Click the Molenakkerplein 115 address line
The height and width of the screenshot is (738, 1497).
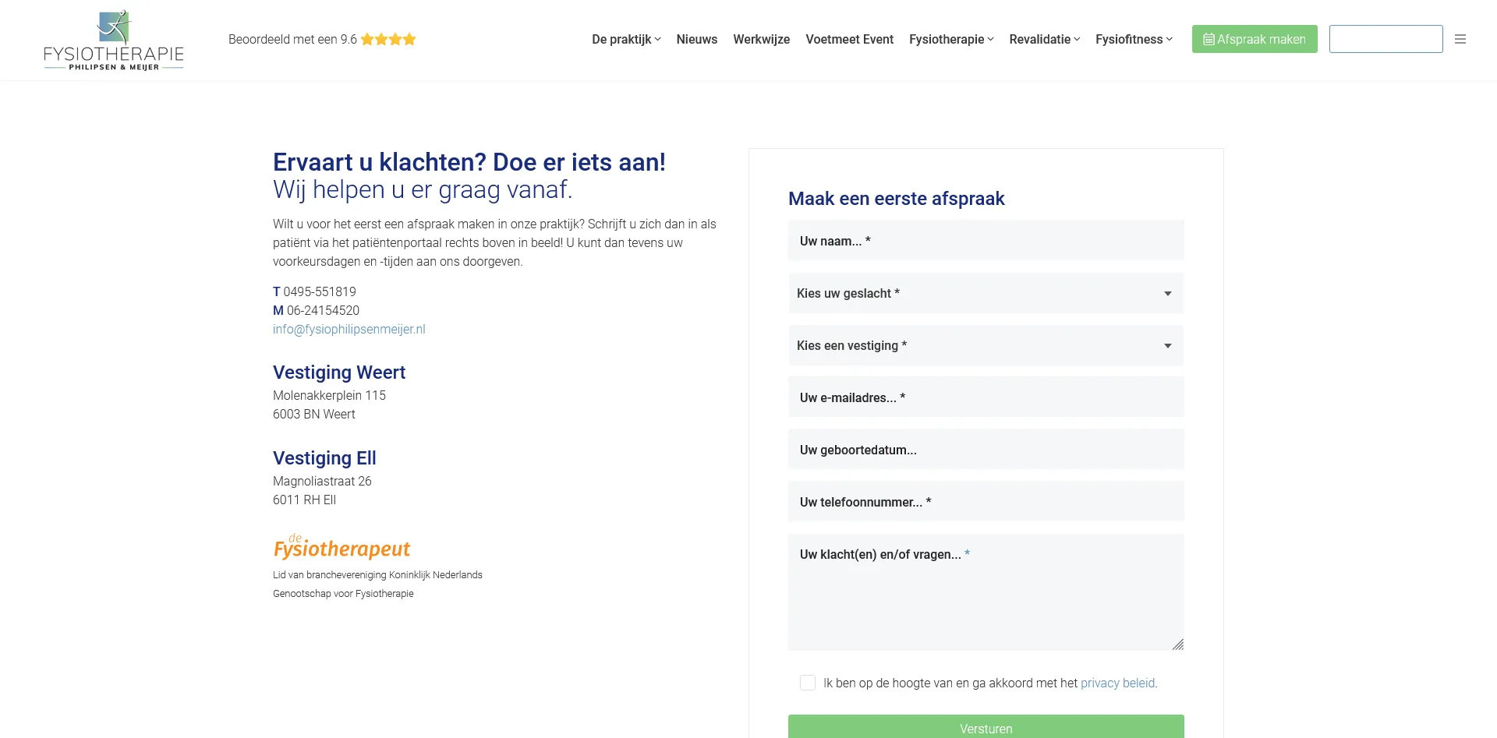(x=329, y=395)
